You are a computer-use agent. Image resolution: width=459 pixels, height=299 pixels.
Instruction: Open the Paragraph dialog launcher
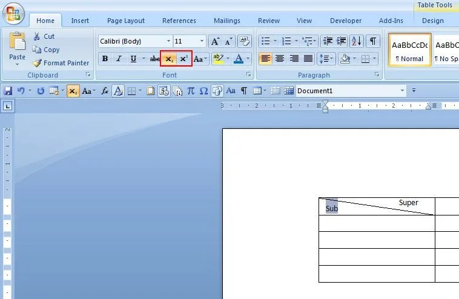point(377,75)
